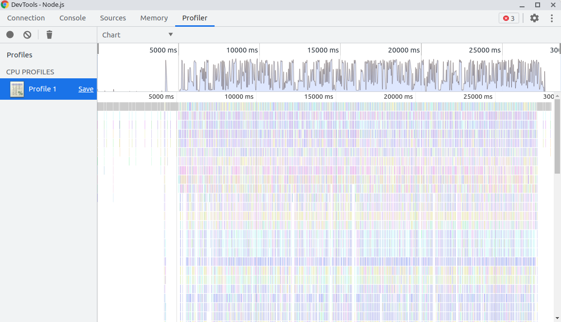561x322 pixels.
Task: Delete the selected profile with the trash icon
Action: click(49, 35)
